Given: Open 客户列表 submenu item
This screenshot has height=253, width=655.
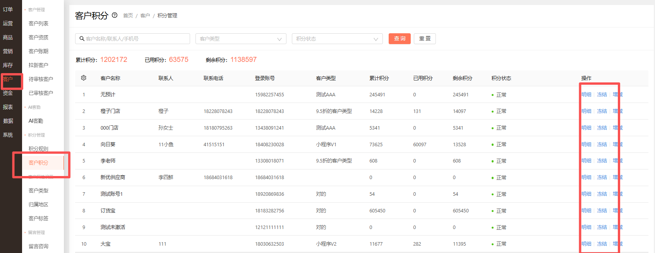Looking at the screenshot, I should pos(38,23).
